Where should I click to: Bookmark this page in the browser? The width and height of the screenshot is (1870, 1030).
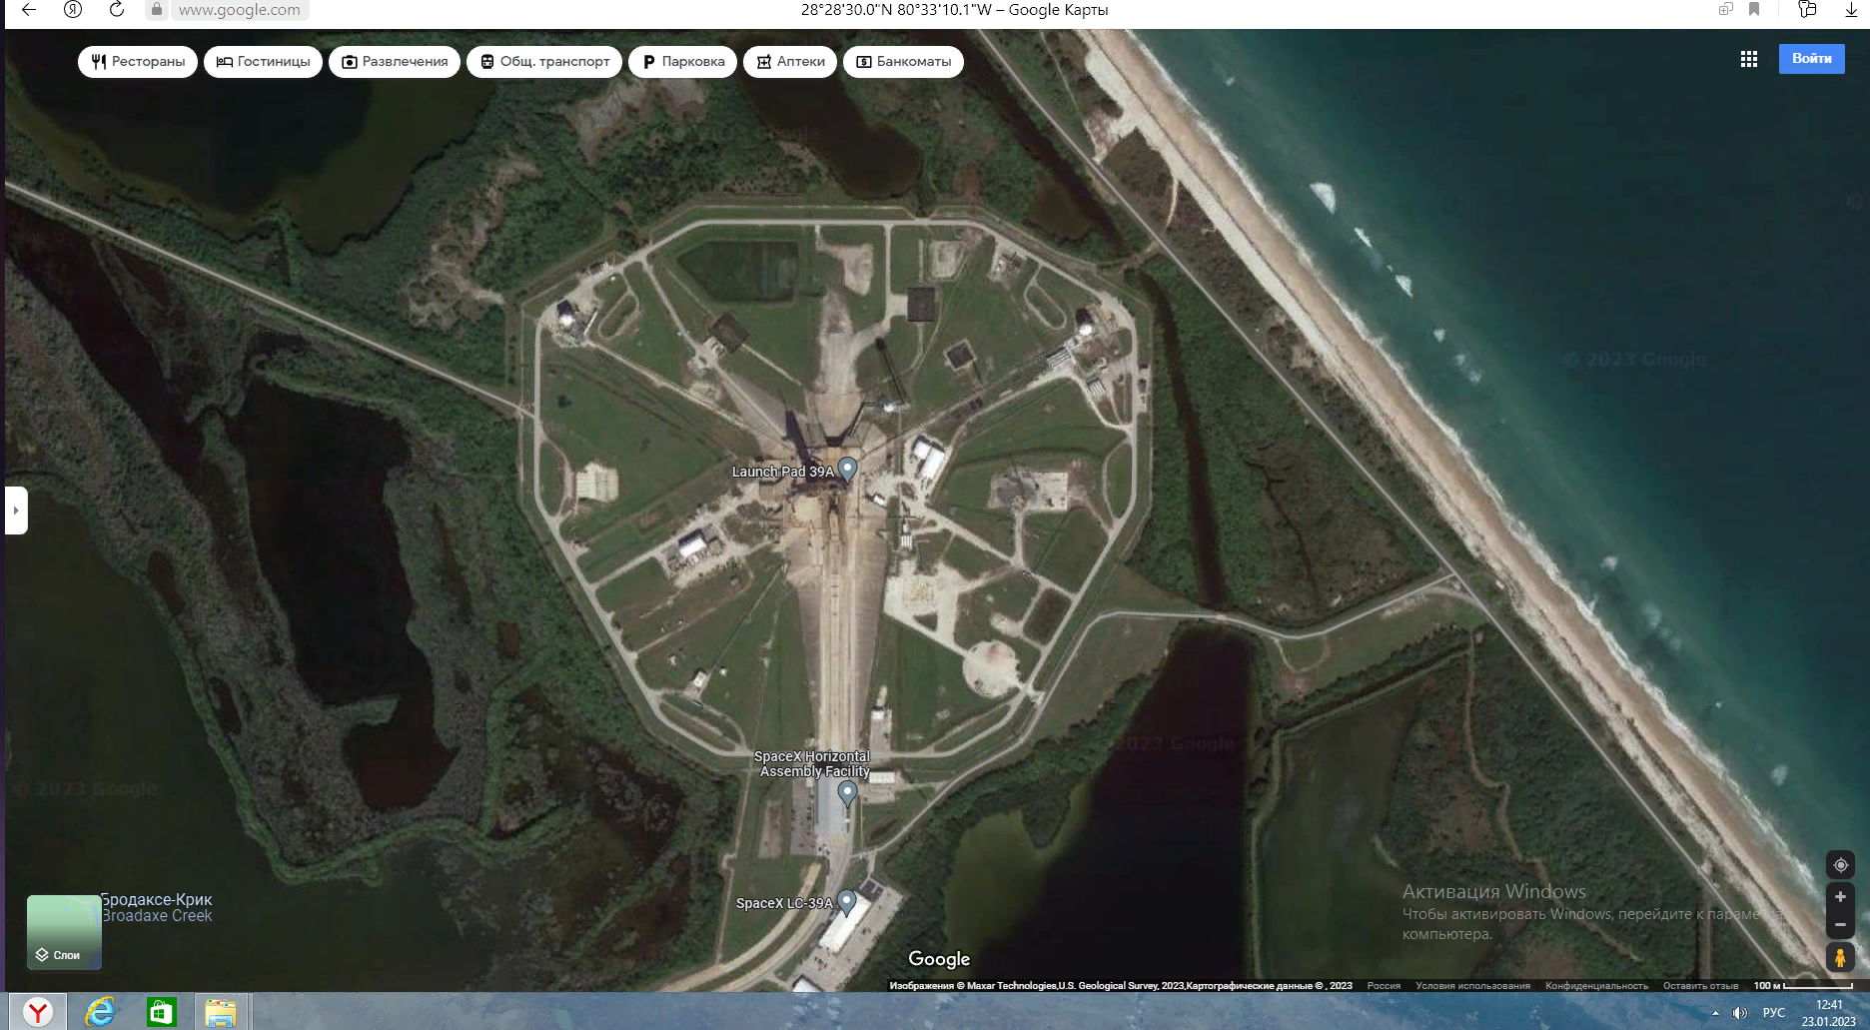point(1754,10)
